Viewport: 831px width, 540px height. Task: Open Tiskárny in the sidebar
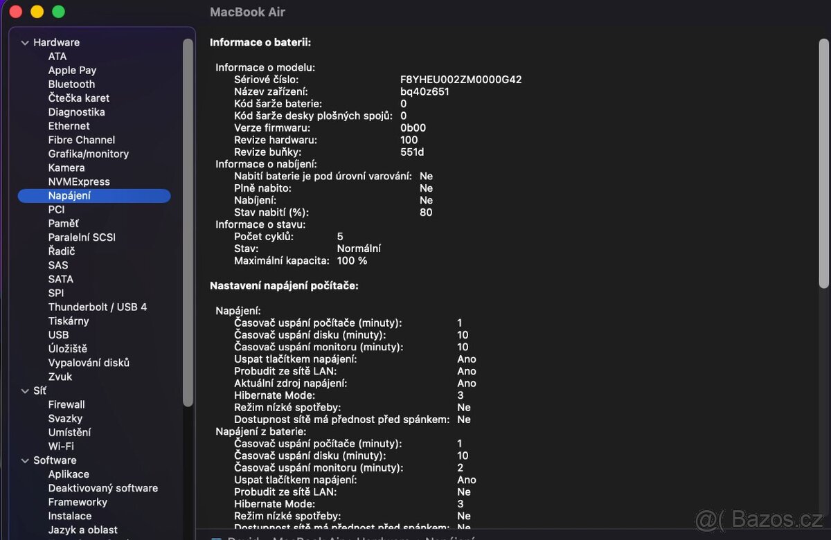pyautogui.click(x=69, y=321)
